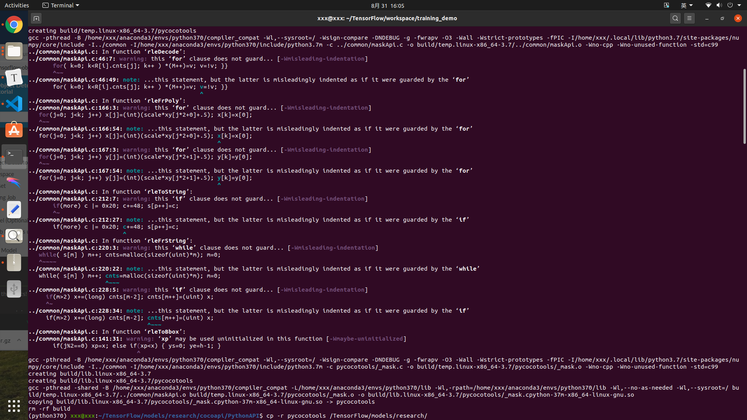Expand system power menu arrow
Screen dimensions: 747x420
pyautogui.click(x=739, y=5)
